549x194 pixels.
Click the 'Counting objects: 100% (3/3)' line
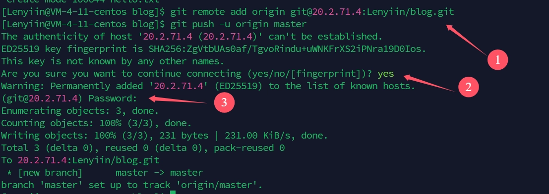click(x=96, y=123)
